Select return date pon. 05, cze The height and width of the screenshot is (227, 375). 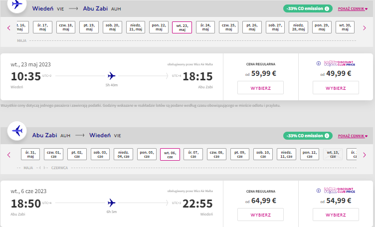click(x=147, y=154)
